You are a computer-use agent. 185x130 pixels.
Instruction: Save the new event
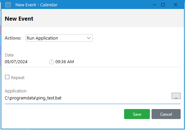137,114
